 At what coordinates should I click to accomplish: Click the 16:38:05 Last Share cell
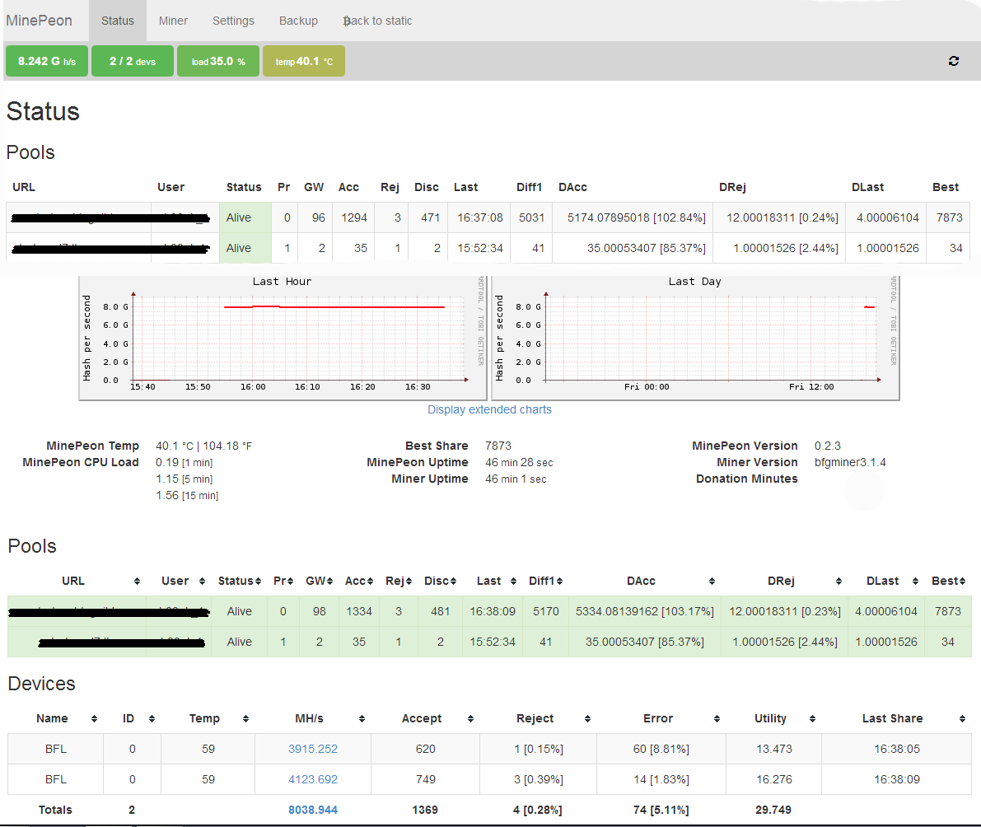coord(896,749)
